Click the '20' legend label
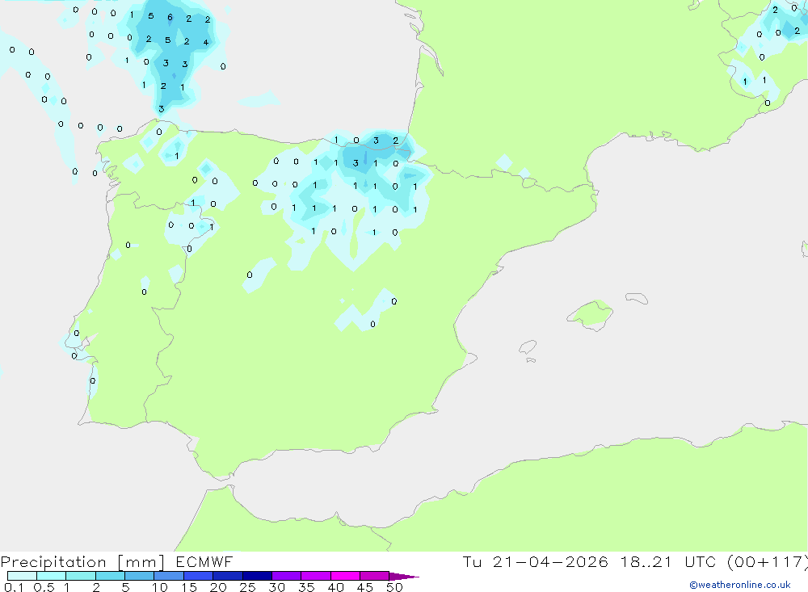The image size is (808, 592). [x=218, y=587]
